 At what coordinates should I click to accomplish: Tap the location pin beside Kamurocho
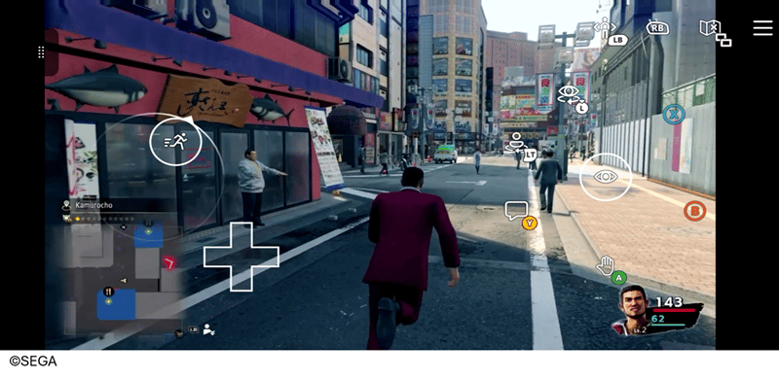pos(66,205)
